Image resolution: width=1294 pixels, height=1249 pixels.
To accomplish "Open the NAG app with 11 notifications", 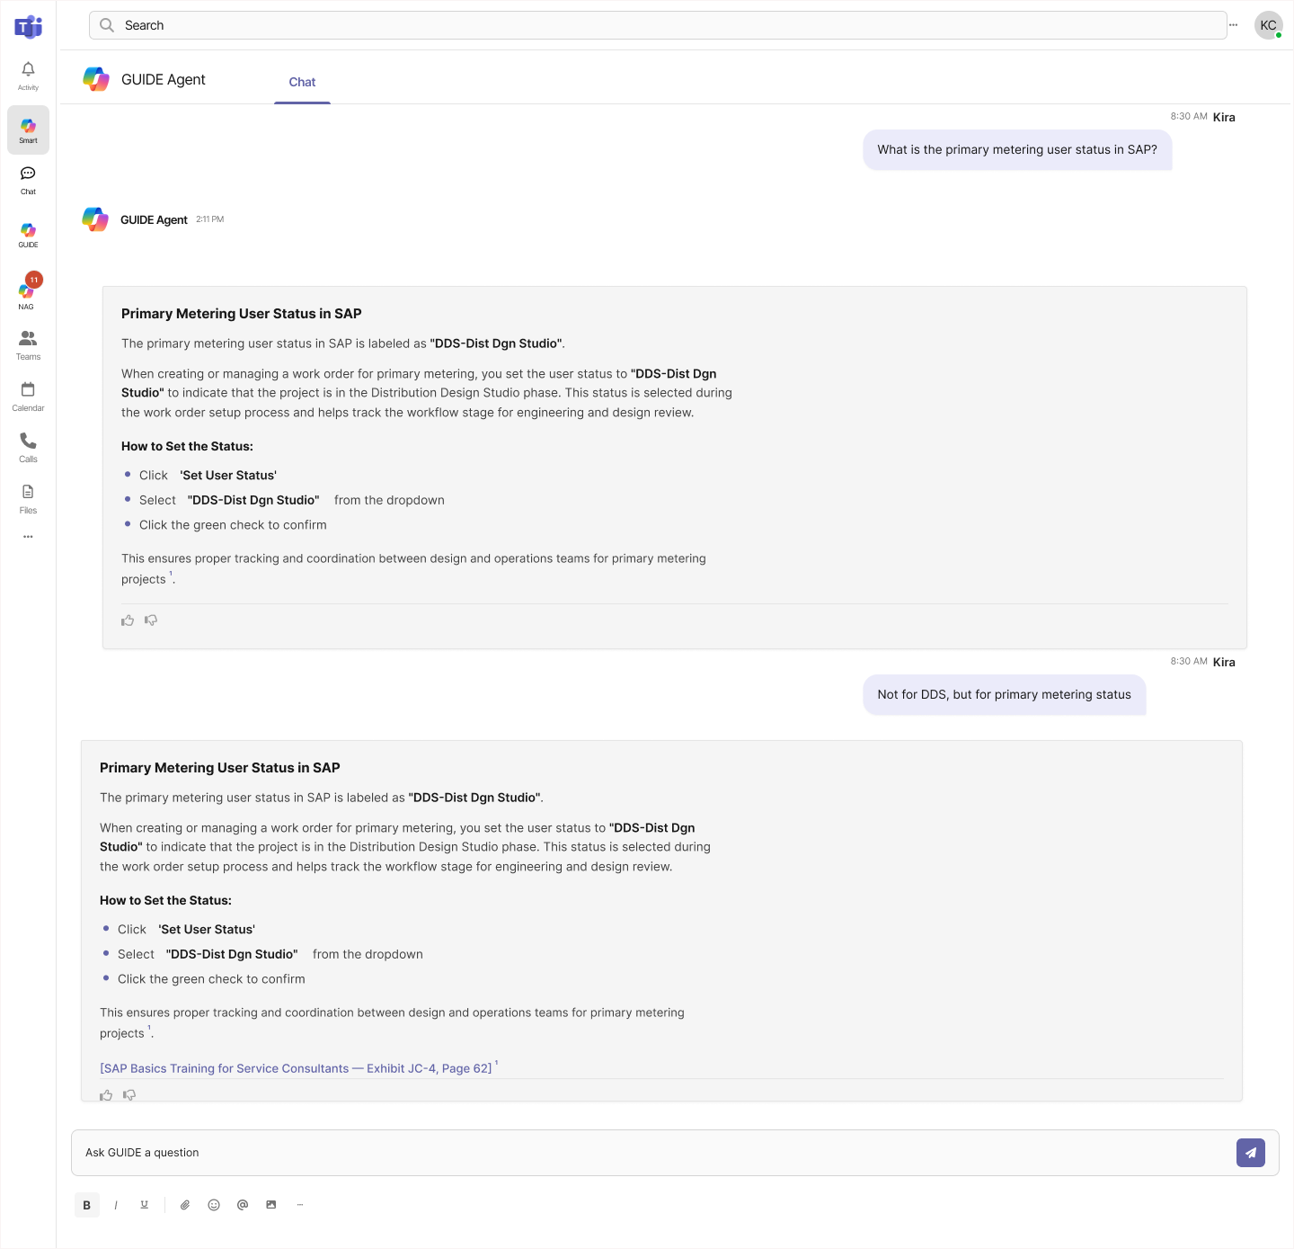I will pyautogui.click(x=28, y=293).
